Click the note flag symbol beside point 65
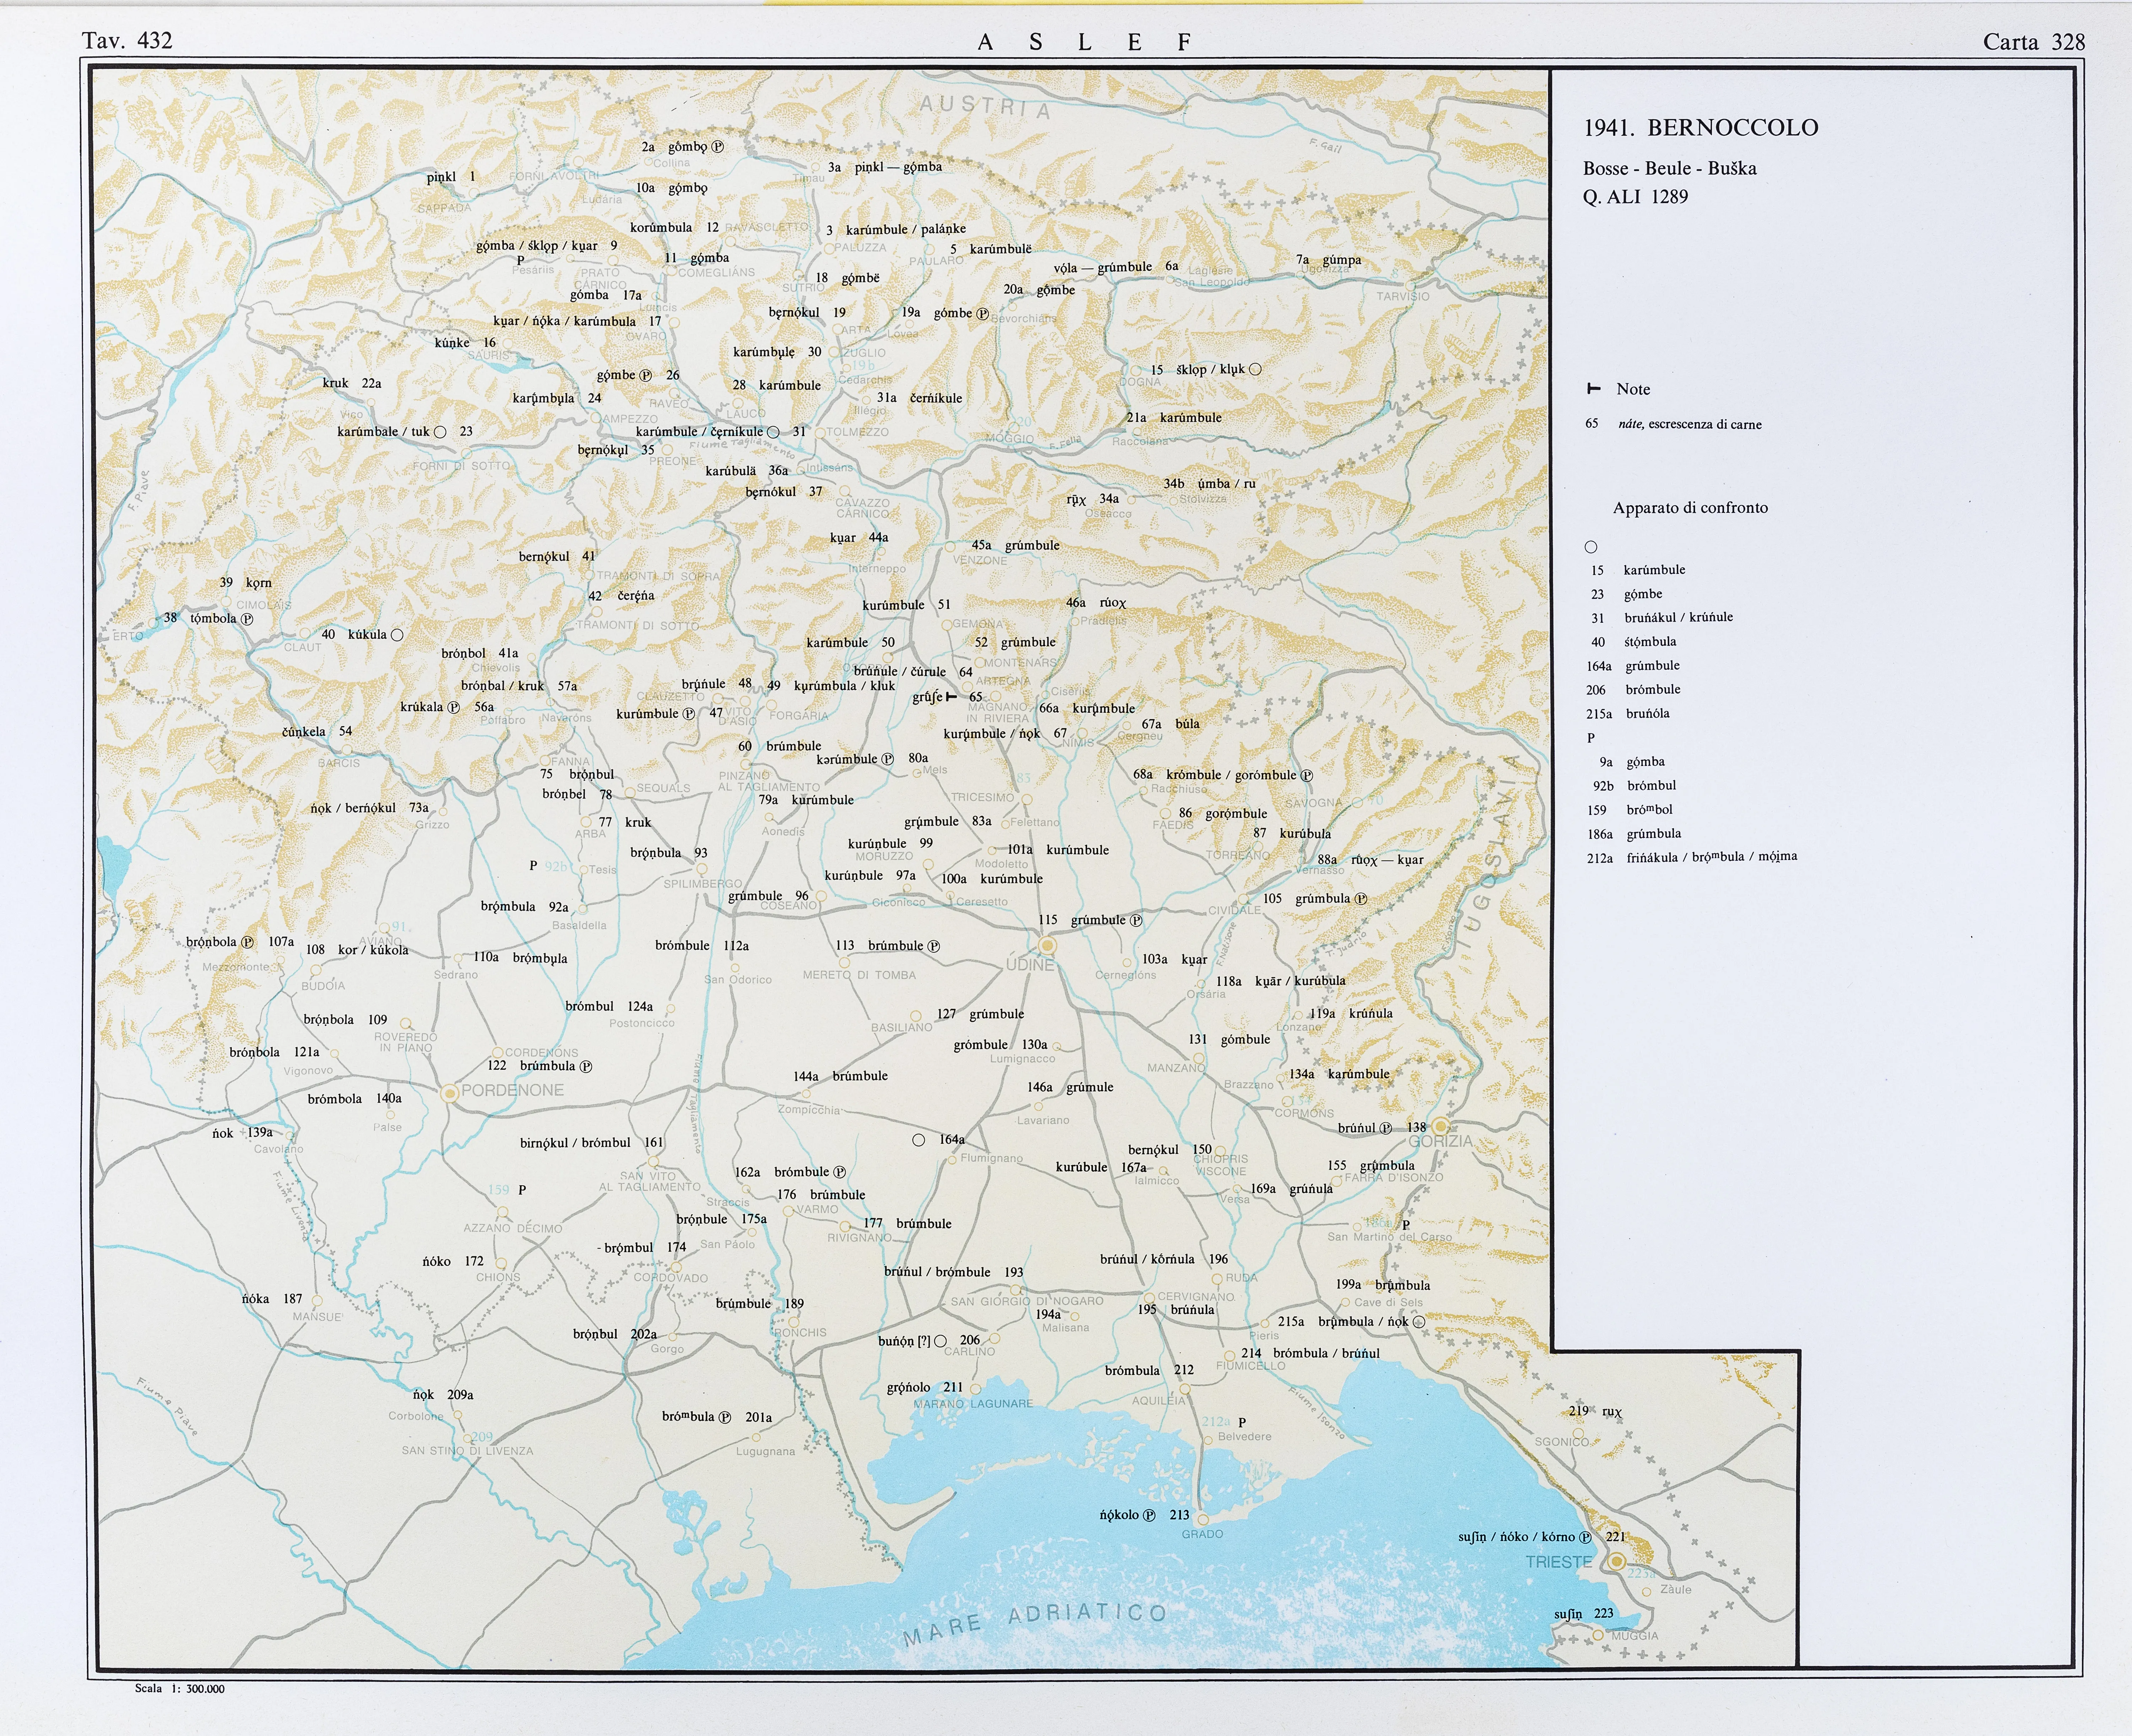The width and height of the screenshot is (2132, 1736). [951, 697]
